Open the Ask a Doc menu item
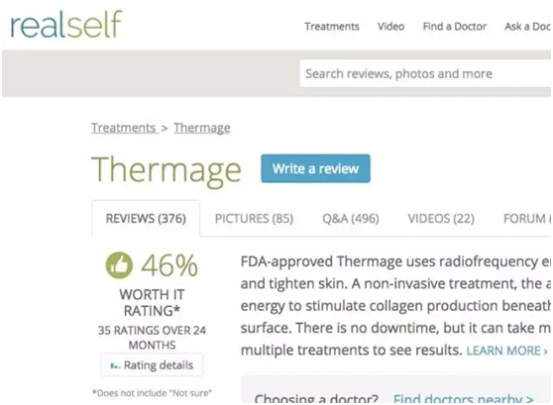 (527, 27)
